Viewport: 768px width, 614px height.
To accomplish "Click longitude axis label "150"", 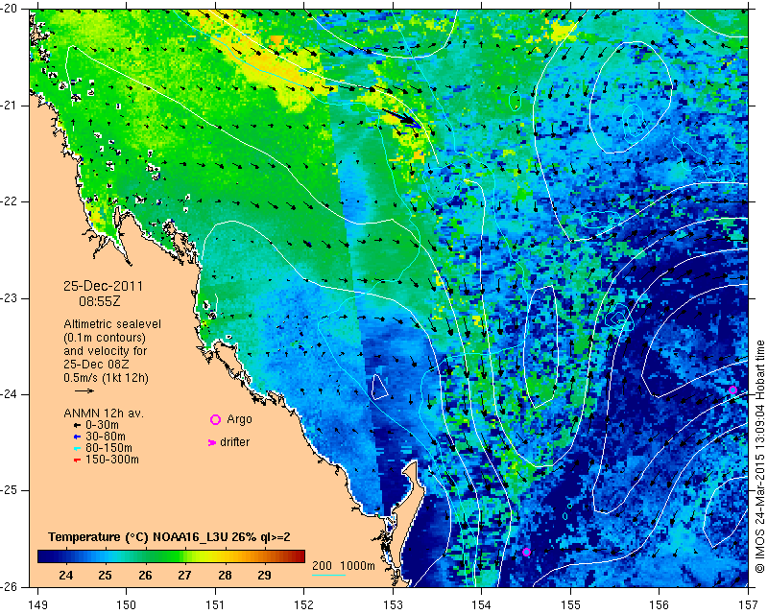I will tap(127, 605).
